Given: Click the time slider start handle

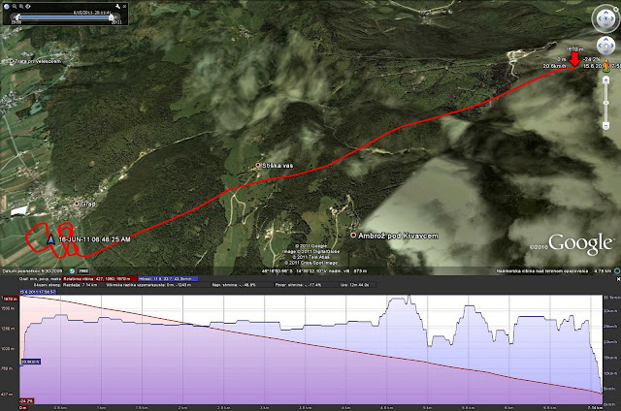Looking at the screenshot, I should point(17,17).
